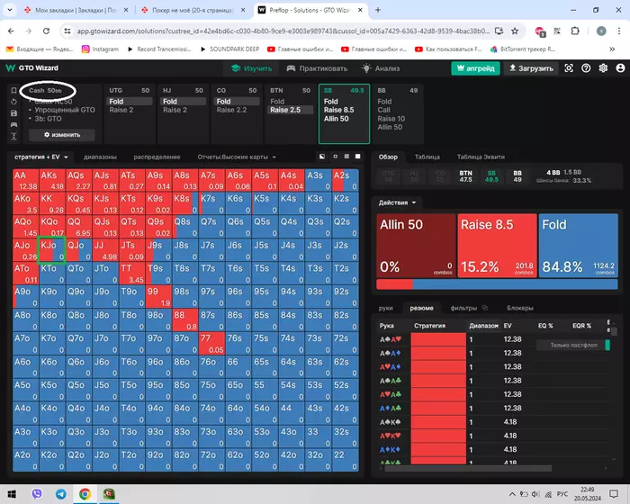Click the изменить settings button
630x504 pixels.
click(62, 135)
